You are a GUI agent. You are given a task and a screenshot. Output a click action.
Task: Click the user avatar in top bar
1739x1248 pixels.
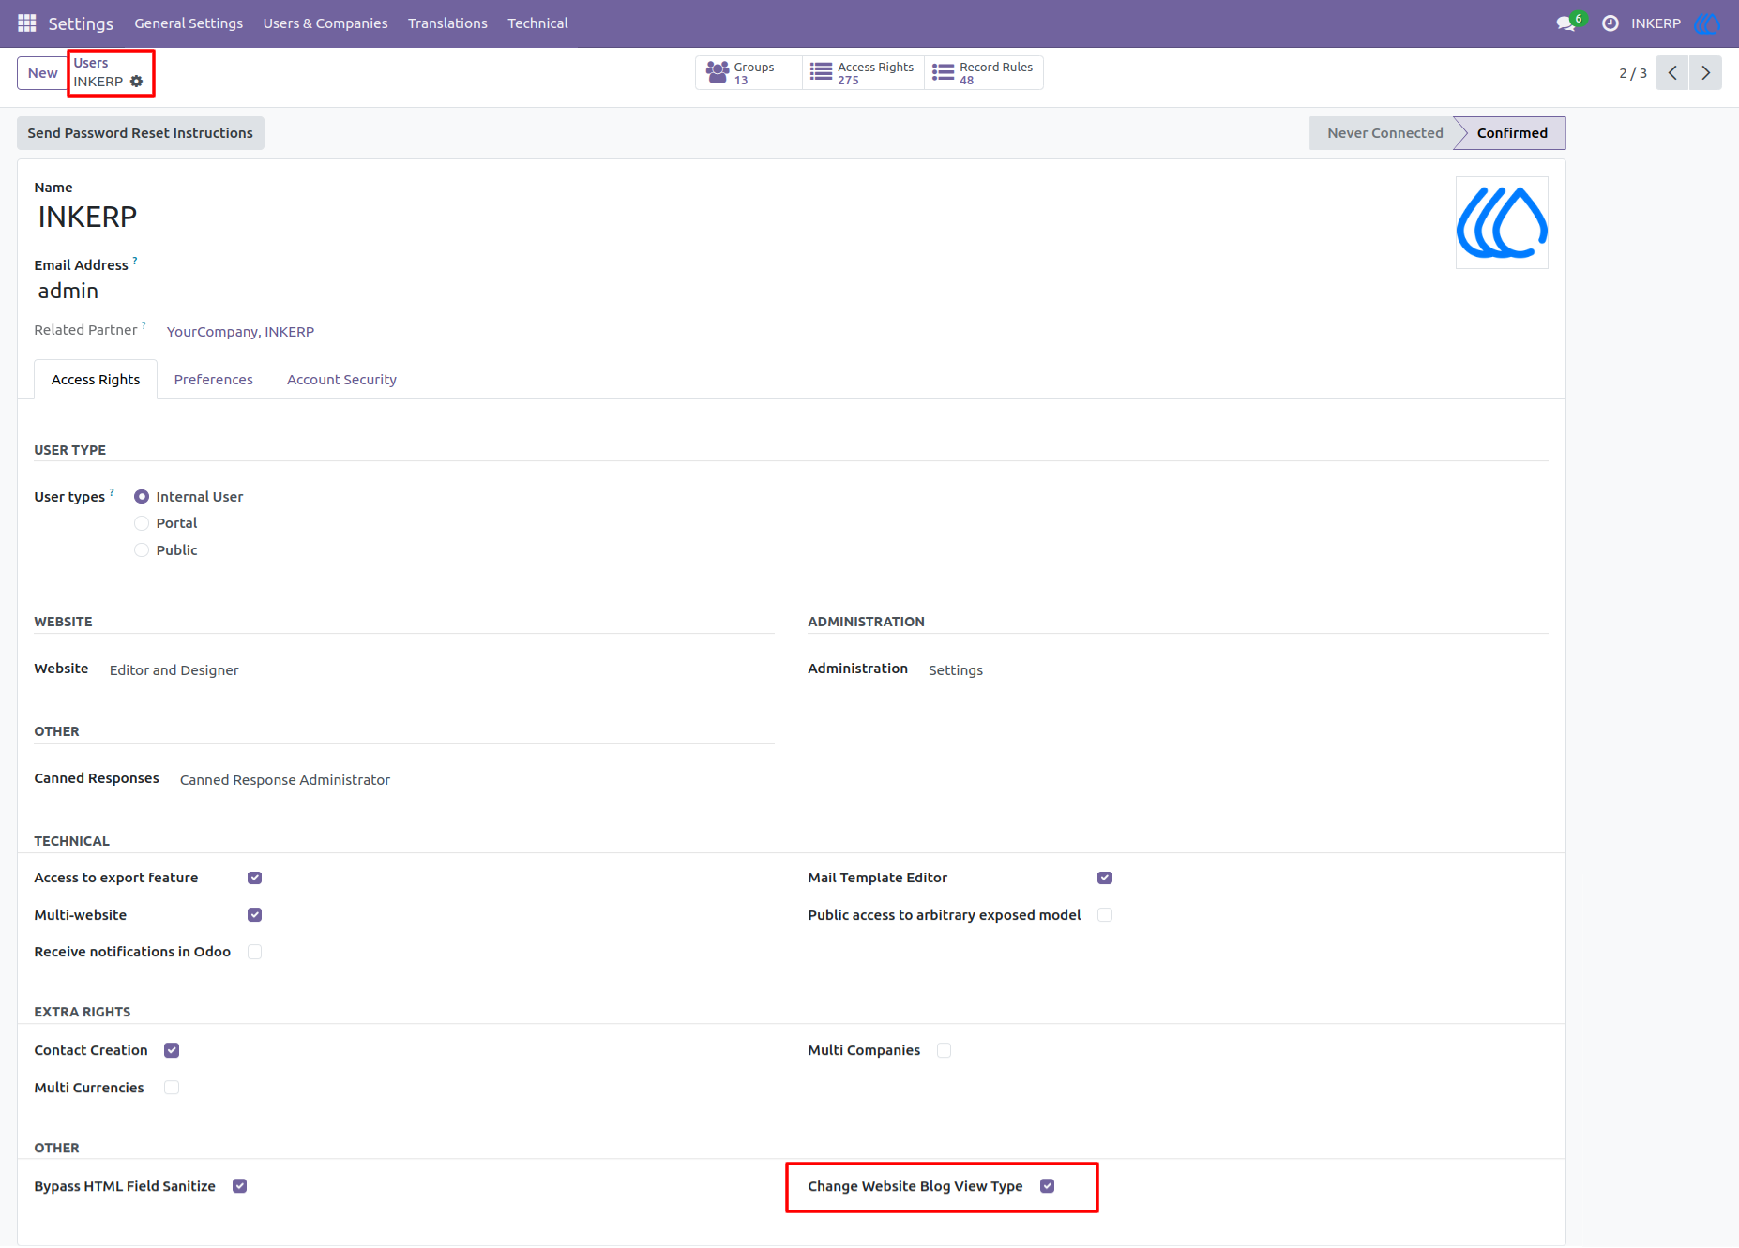[1707, 23]
